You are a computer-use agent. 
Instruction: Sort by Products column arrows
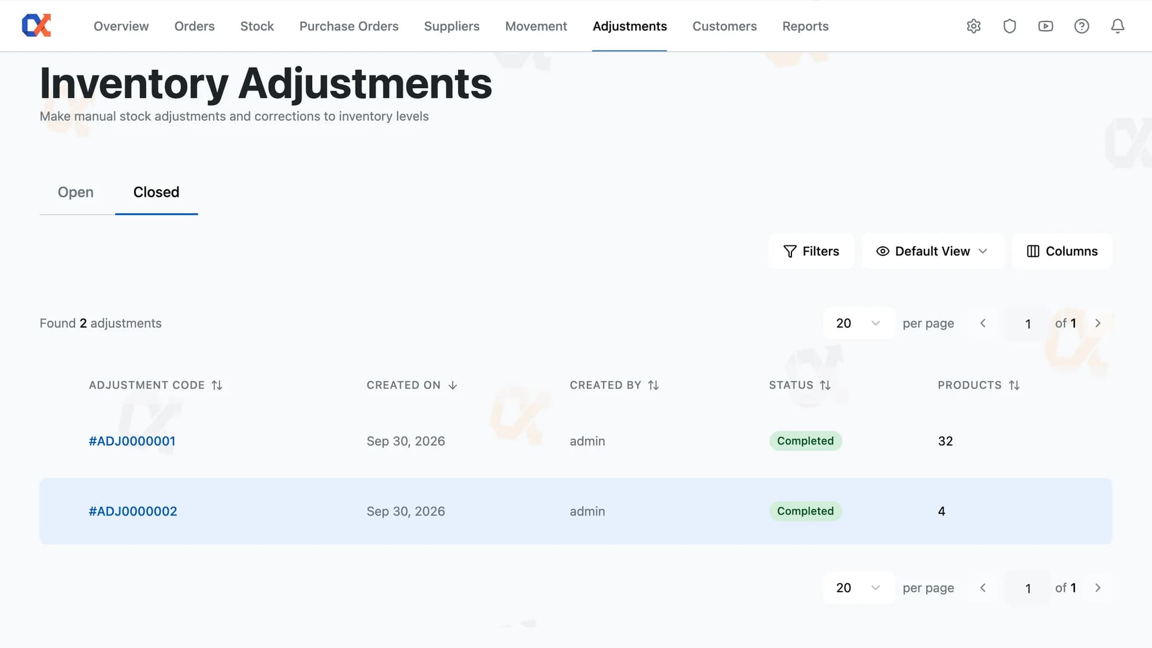coord(1014,385)
